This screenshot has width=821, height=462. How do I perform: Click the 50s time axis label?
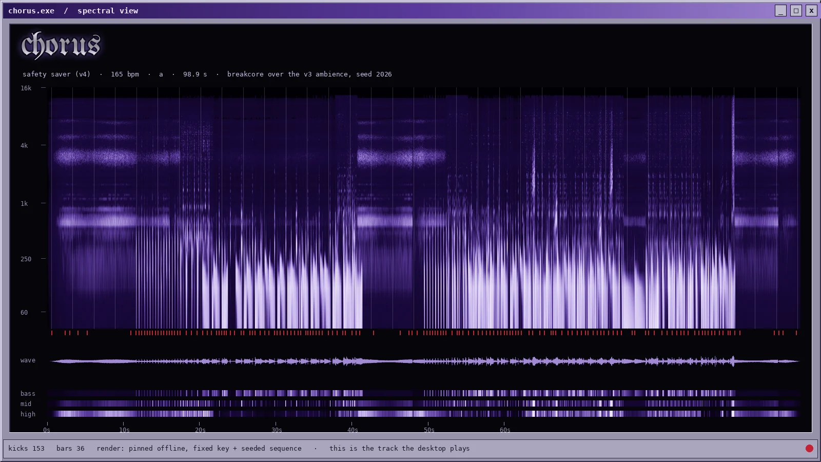click(x=429, y=430)
